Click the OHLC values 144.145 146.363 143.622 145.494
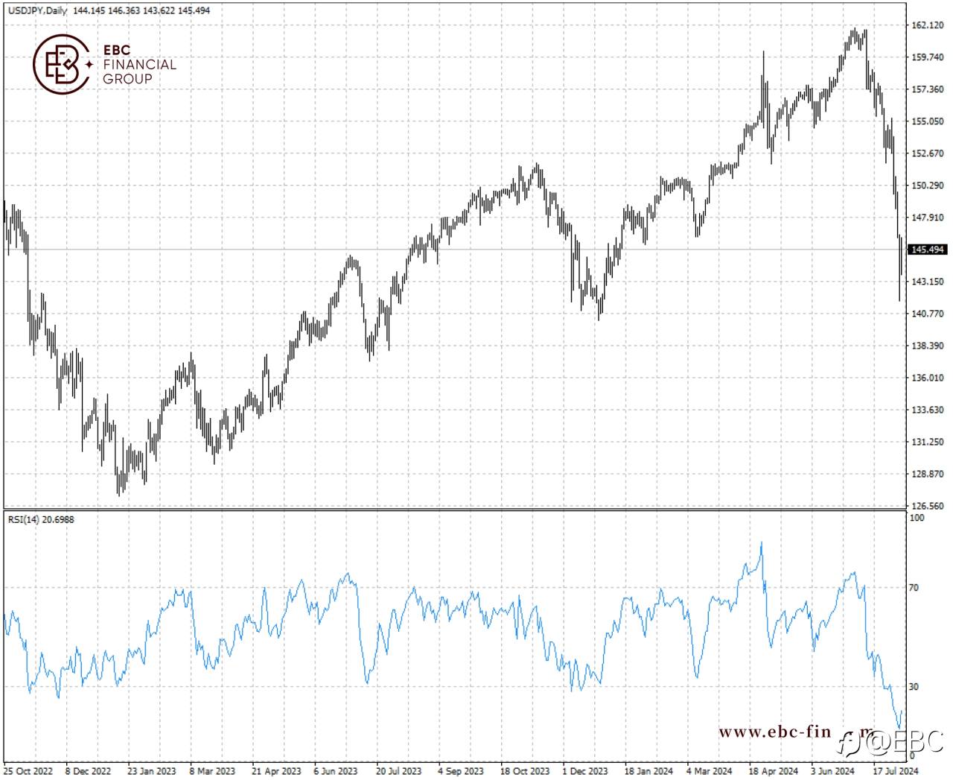953x780 pixels. 141,10
